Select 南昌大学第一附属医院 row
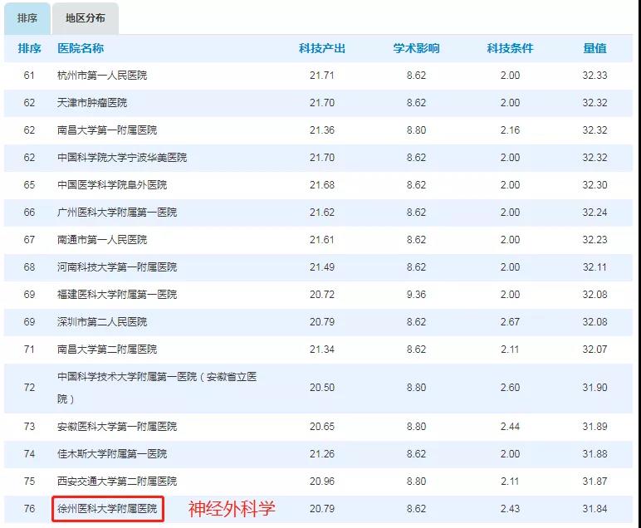 (107, 130)
